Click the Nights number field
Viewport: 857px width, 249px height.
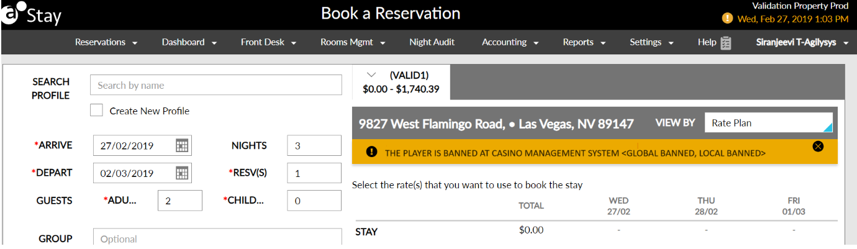(314, 145)
